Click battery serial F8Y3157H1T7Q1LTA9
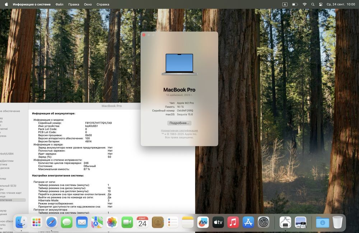 tap(98, 123)
